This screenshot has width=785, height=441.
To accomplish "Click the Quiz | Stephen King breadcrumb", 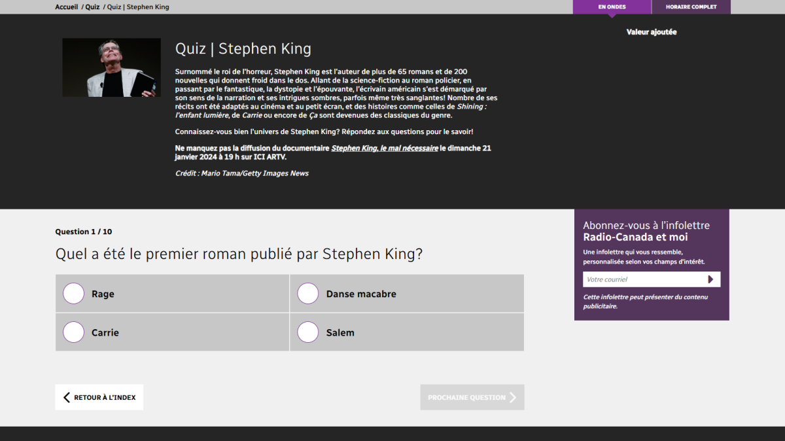I will (x=138, y=7).
